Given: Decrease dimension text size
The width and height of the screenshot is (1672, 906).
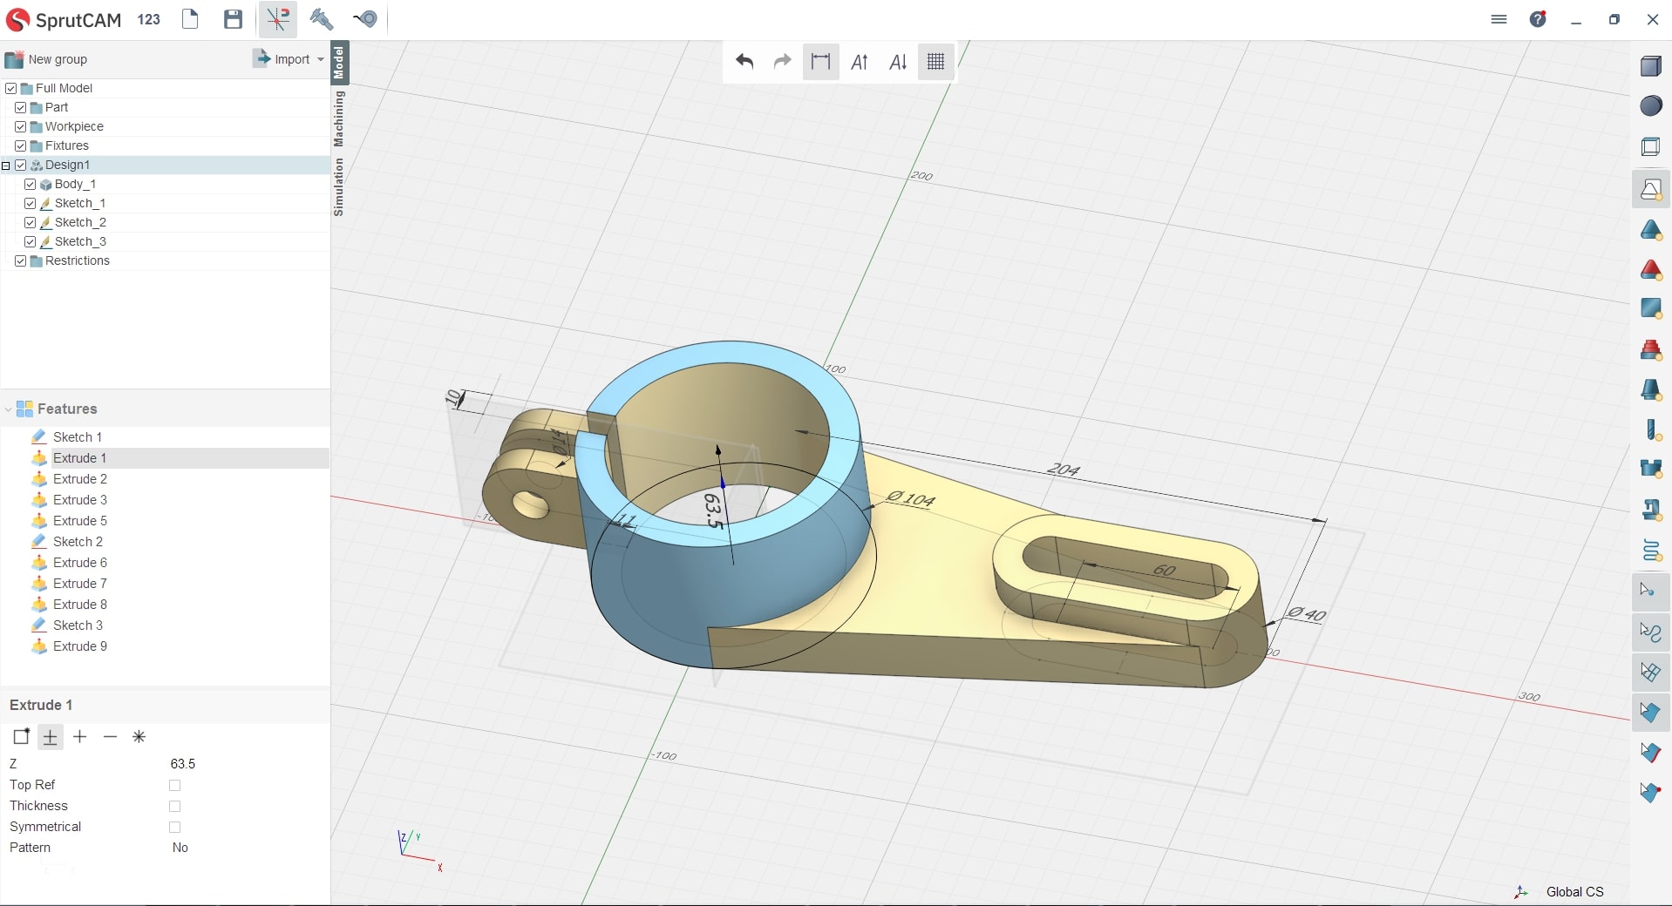Looking at the screenshot, I should [898, 62].
